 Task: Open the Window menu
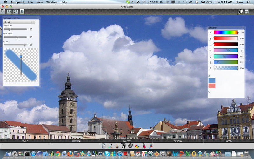(51, 2)
